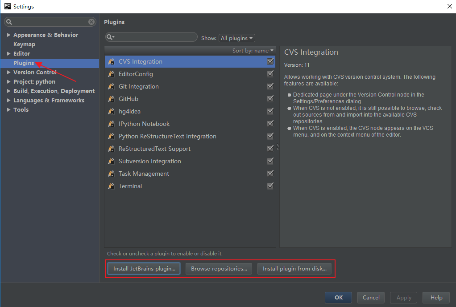Uncheck the EditorConfig plugin
456x307 pixels.
point(270,74)
